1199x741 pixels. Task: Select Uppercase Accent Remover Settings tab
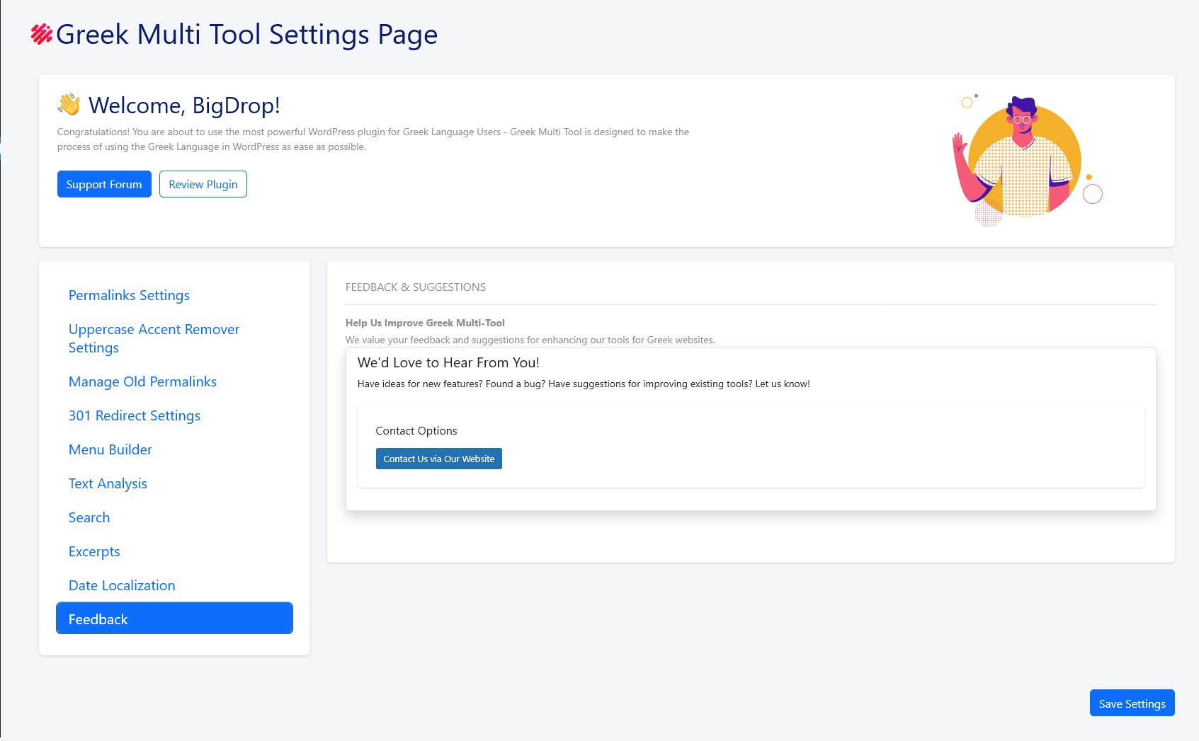click(154, 338)
